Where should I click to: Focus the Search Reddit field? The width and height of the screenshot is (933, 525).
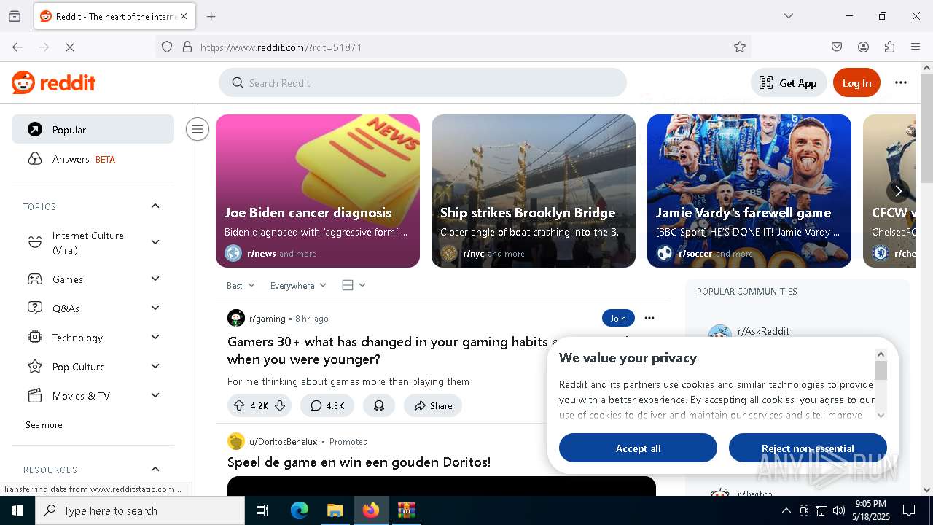pyautogui.click(x=423, y=82)
